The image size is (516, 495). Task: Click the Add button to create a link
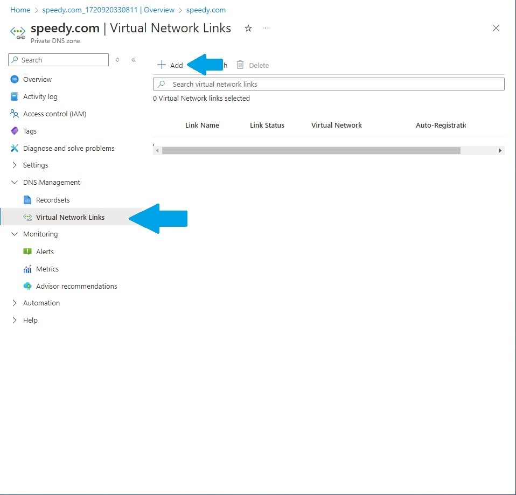pos(170,65)
